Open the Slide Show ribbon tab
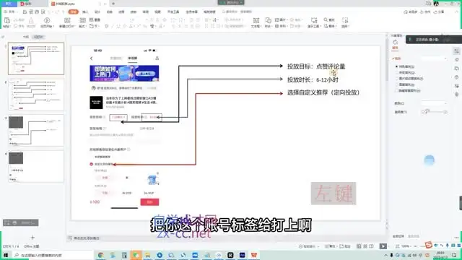 coord(134,12)
